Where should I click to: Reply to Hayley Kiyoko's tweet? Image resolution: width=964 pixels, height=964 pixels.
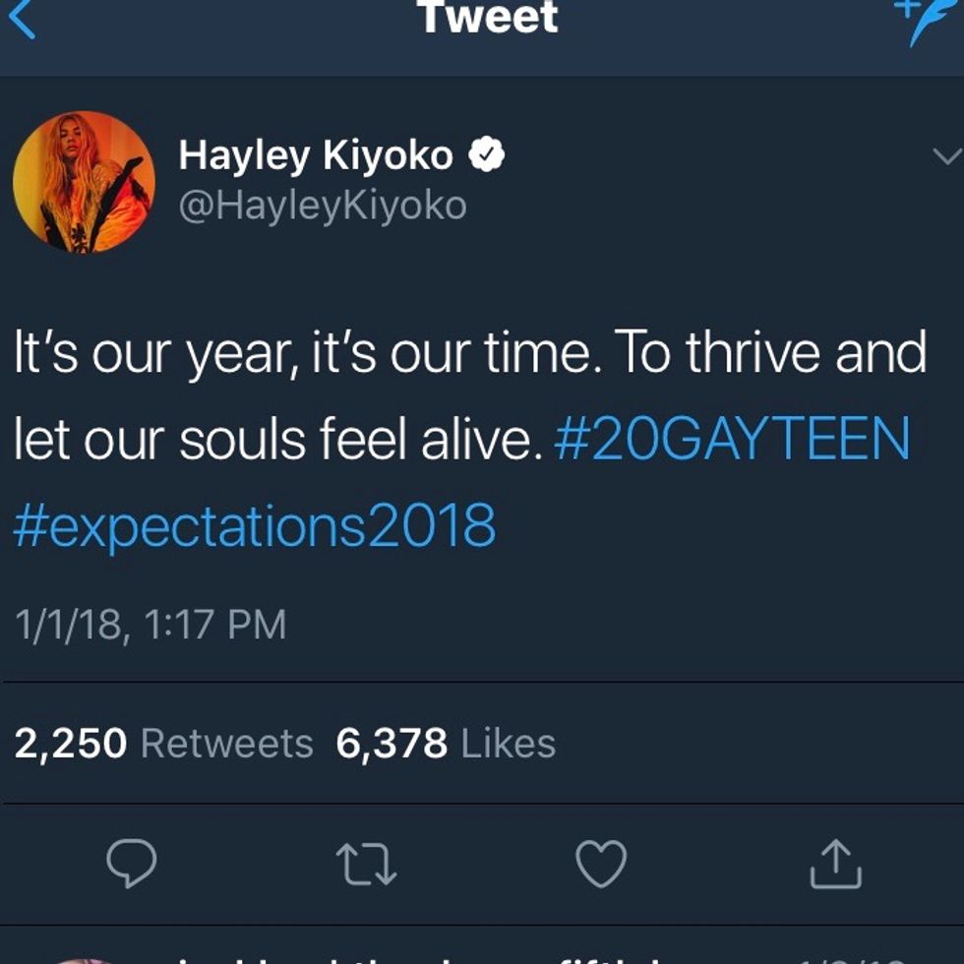[131, 864]
